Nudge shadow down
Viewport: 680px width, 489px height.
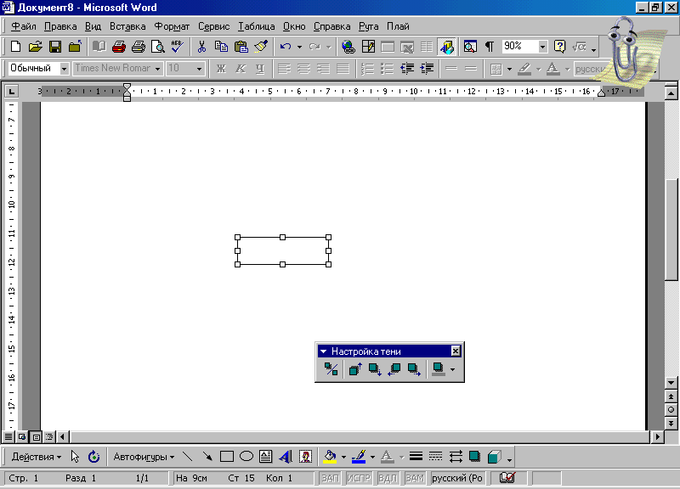(x=375, y=369)
